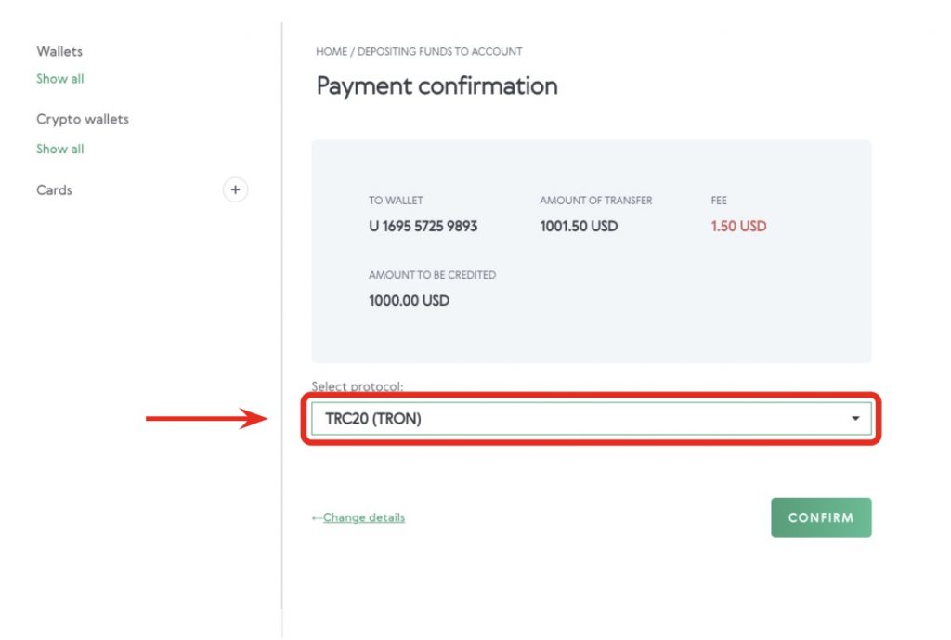Click the left arrow before Change details
The width and height of the screenshot is (951, 640).
tap(317, 518)
